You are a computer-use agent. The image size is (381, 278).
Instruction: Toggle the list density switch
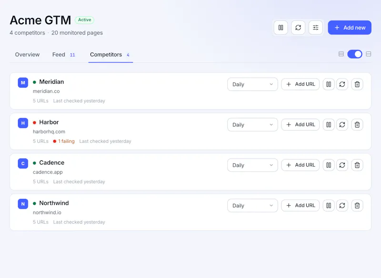(354, 54)
